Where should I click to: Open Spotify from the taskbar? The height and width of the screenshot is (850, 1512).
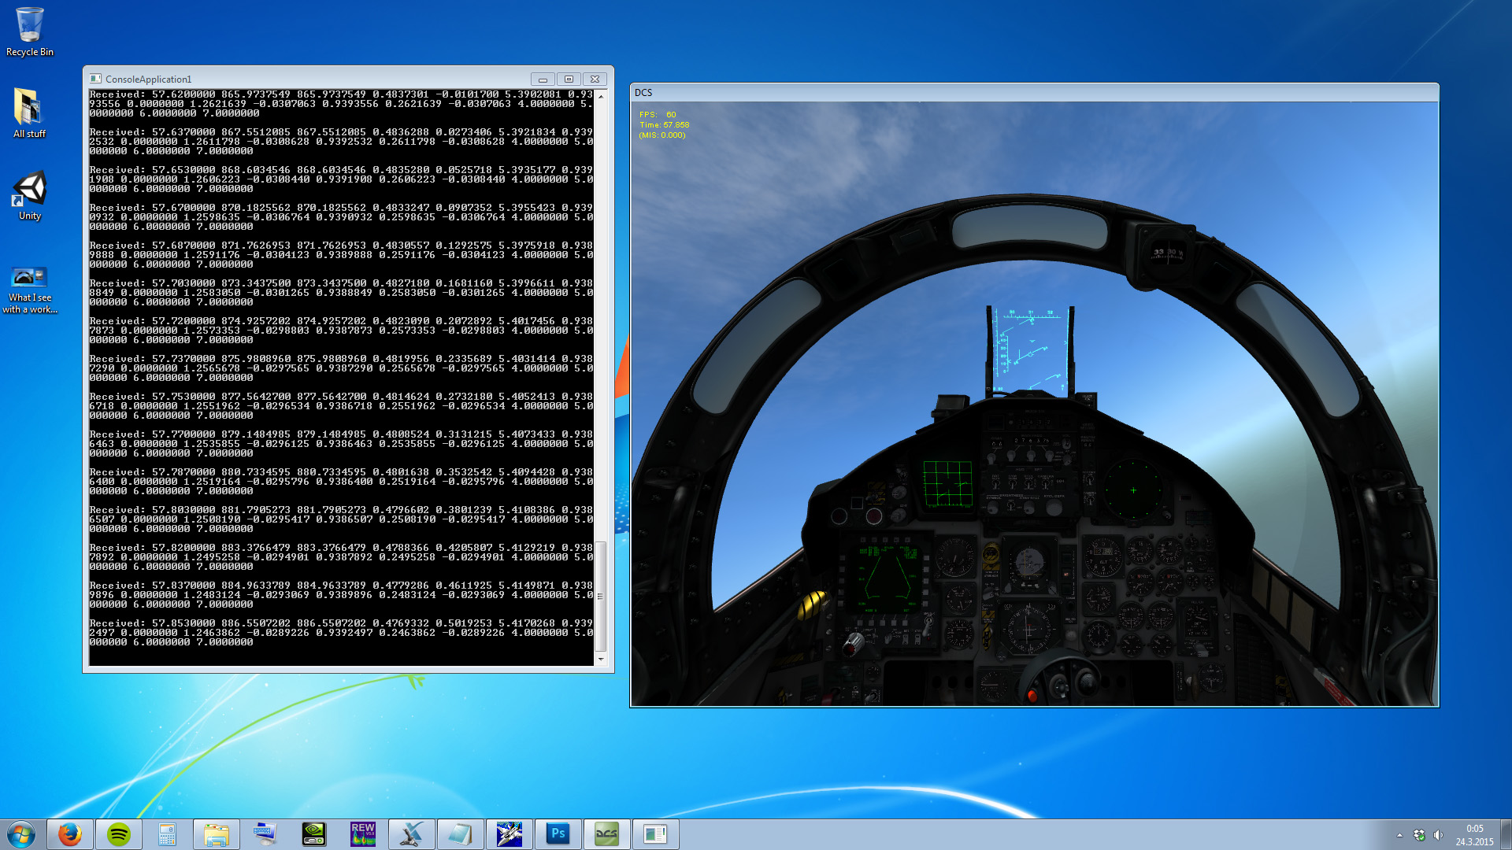119,834
